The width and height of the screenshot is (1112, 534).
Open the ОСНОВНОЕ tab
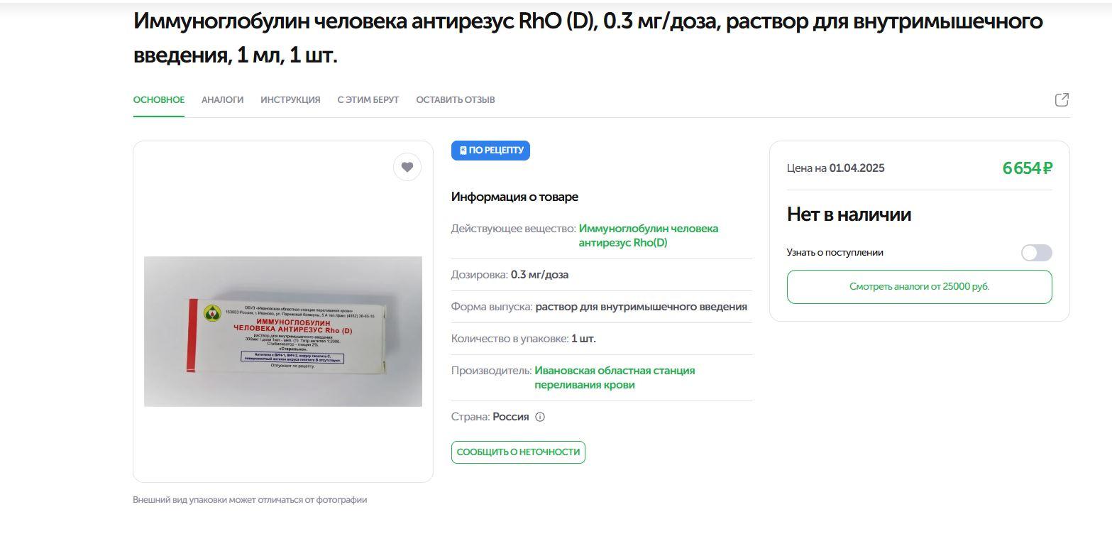(159, 100)
